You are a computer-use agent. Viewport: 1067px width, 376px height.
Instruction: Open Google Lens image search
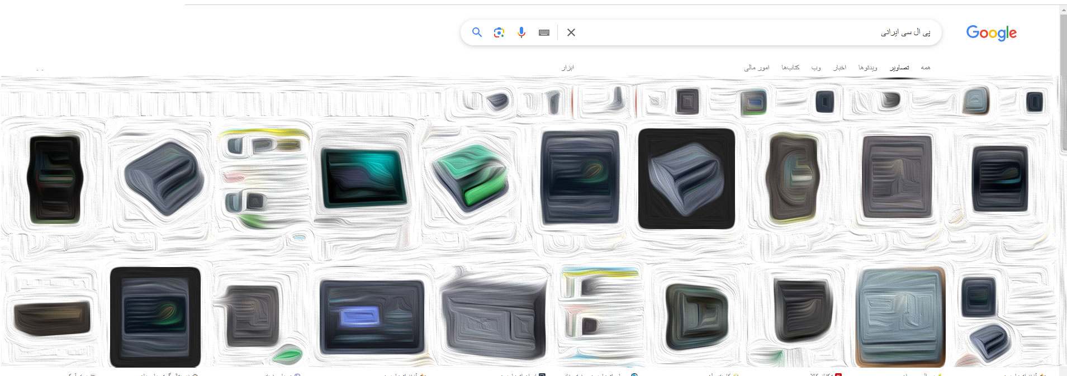point(499,32)
